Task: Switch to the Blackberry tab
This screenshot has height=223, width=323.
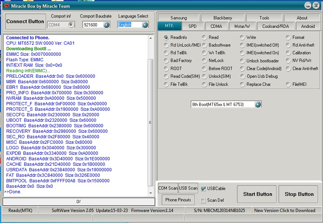Action: click(x=223, y=18)
